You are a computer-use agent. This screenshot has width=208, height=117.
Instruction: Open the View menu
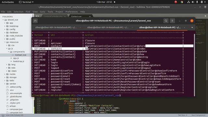[35, 12]
